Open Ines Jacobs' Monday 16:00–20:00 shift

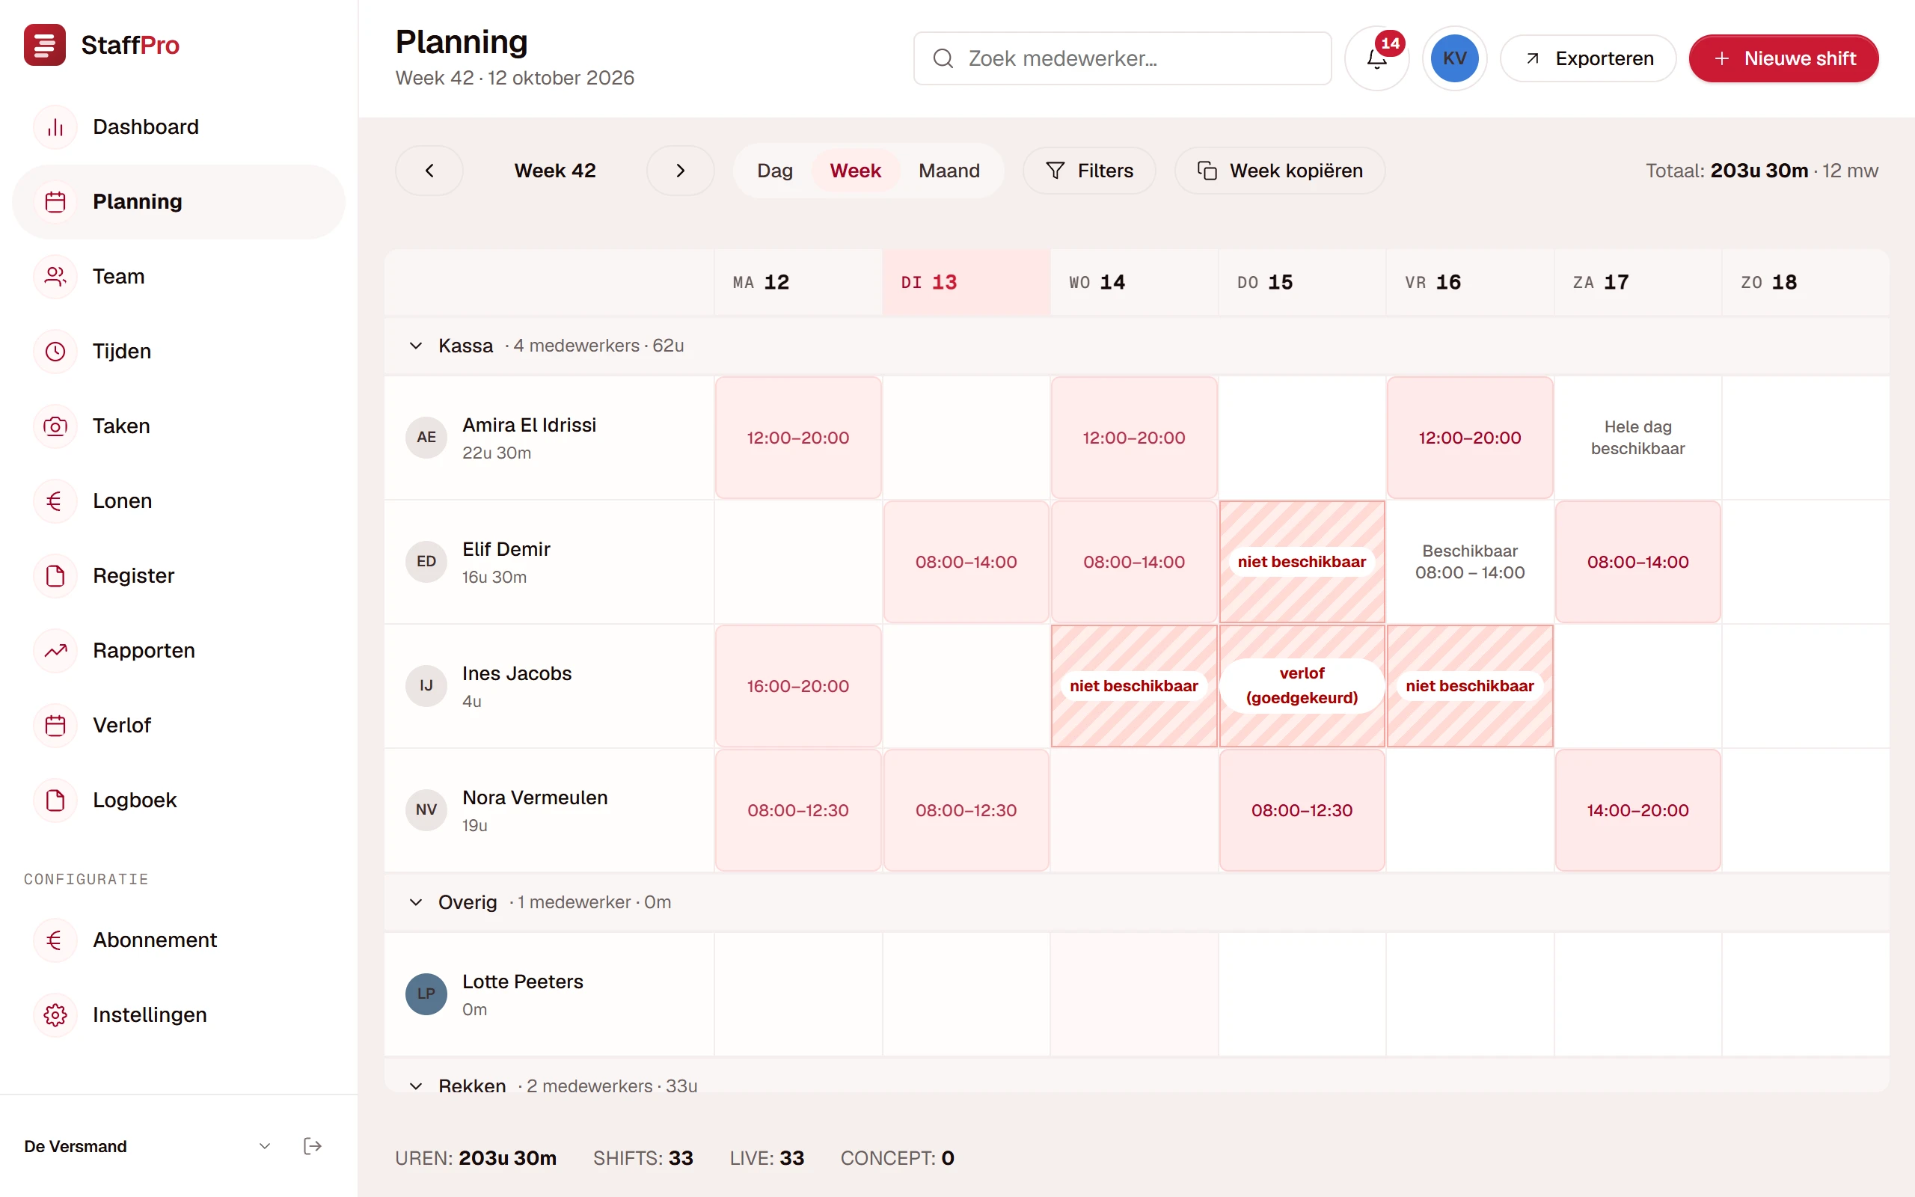coord(797,685)
